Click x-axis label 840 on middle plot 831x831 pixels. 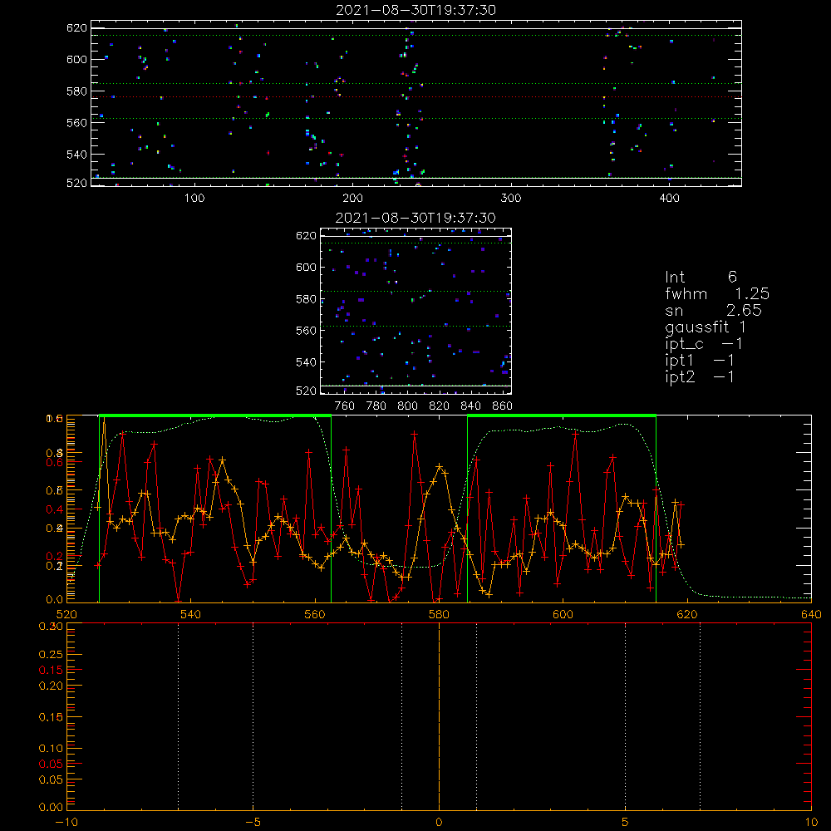tap(470, 406)
